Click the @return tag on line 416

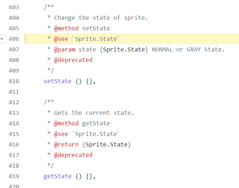coord(66,144)
